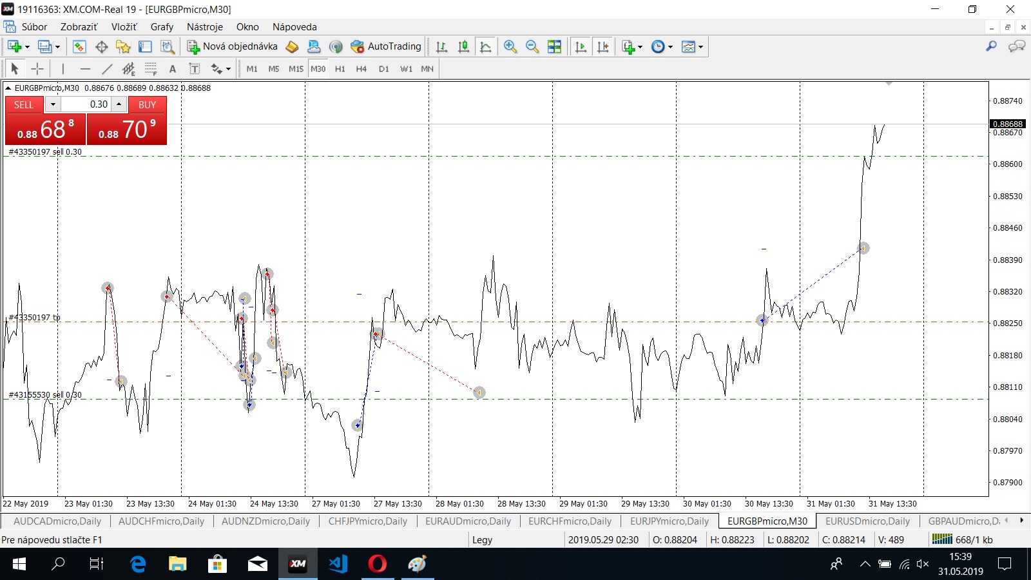Insert a text label
1031x580 pixels.
point(194,68)
